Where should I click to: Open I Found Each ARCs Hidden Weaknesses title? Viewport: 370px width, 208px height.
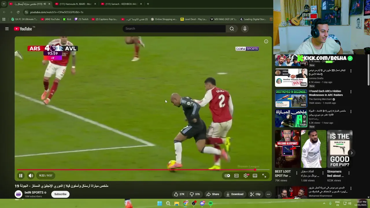point(325,93)
